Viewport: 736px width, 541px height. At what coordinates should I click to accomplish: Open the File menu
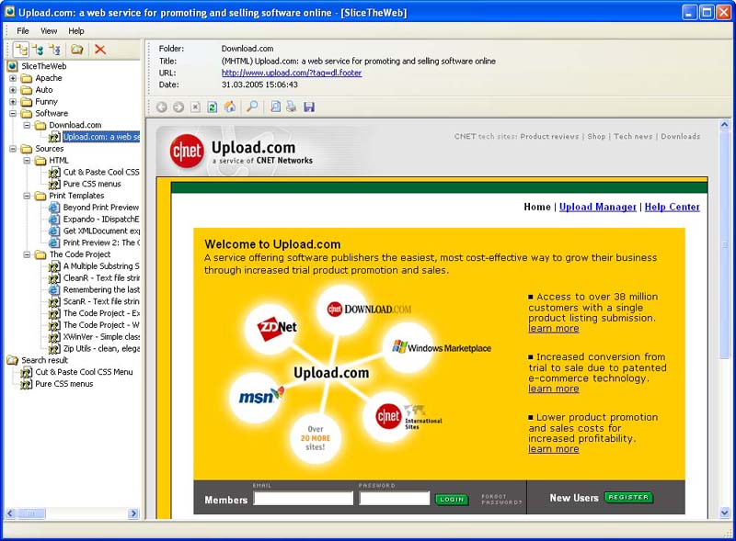[x=22, y=31]
